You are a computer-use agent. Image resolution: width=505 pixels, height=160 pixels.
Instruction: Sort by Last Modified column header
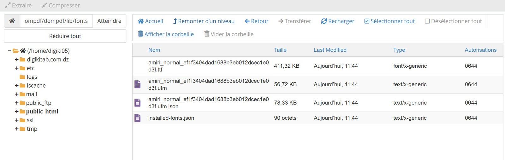coord(330,50)
